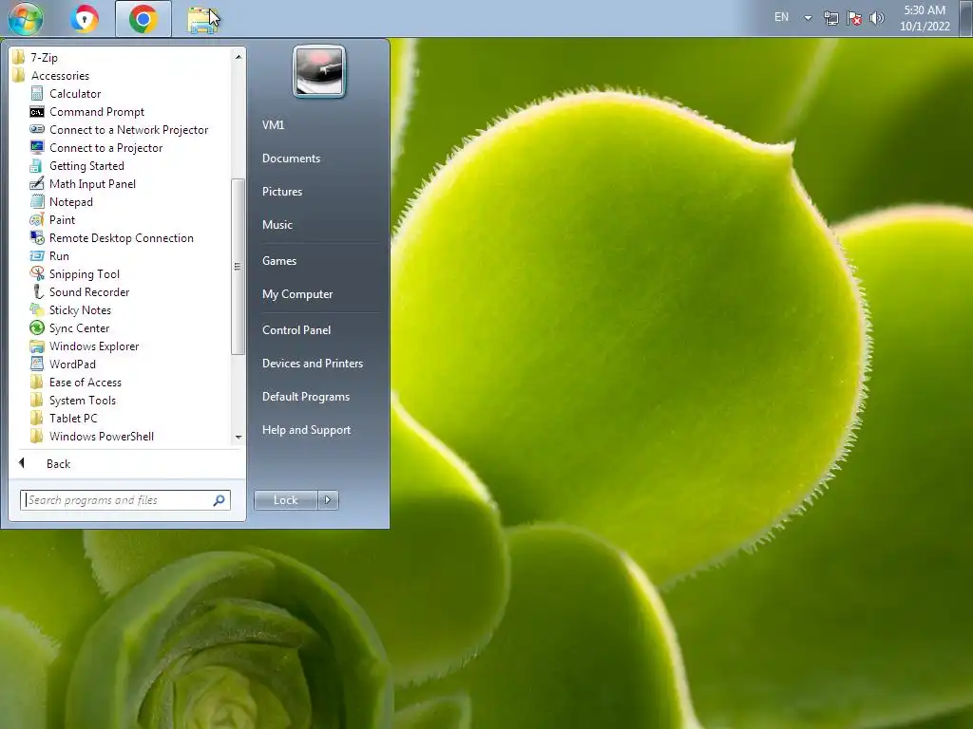This screenshot has width=973, height=729.
Task: Open Documents from the Start menu
Action: point(291,159)
